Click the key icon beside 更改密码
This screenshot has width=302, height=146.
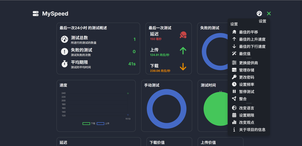click(234, 77)
